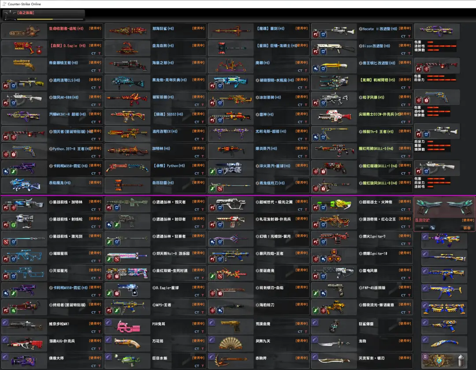Viewport: 476px width, 370px height.
Task: Click 使用中 label on 【魔魂】重剑 row
Action: [301, 28]
